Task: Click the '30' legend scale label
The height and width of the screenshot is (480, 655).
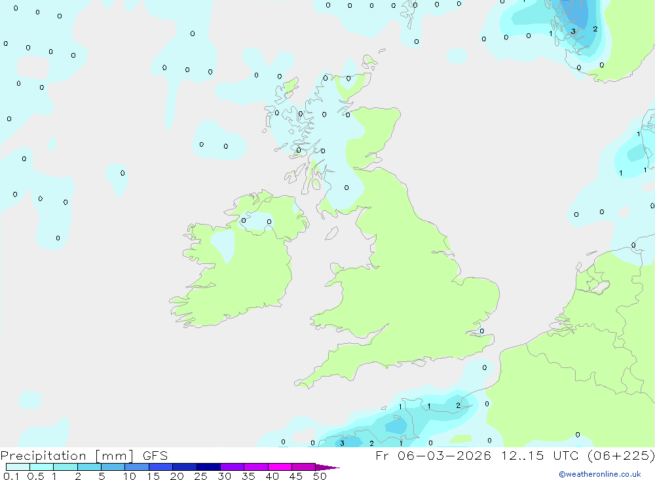Action: pos(224,476)
